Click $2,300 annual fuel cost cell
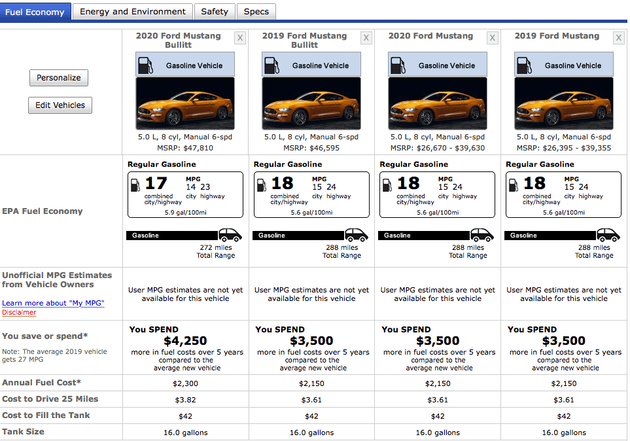Screen dimensions: 630x441 click(185, 383)
